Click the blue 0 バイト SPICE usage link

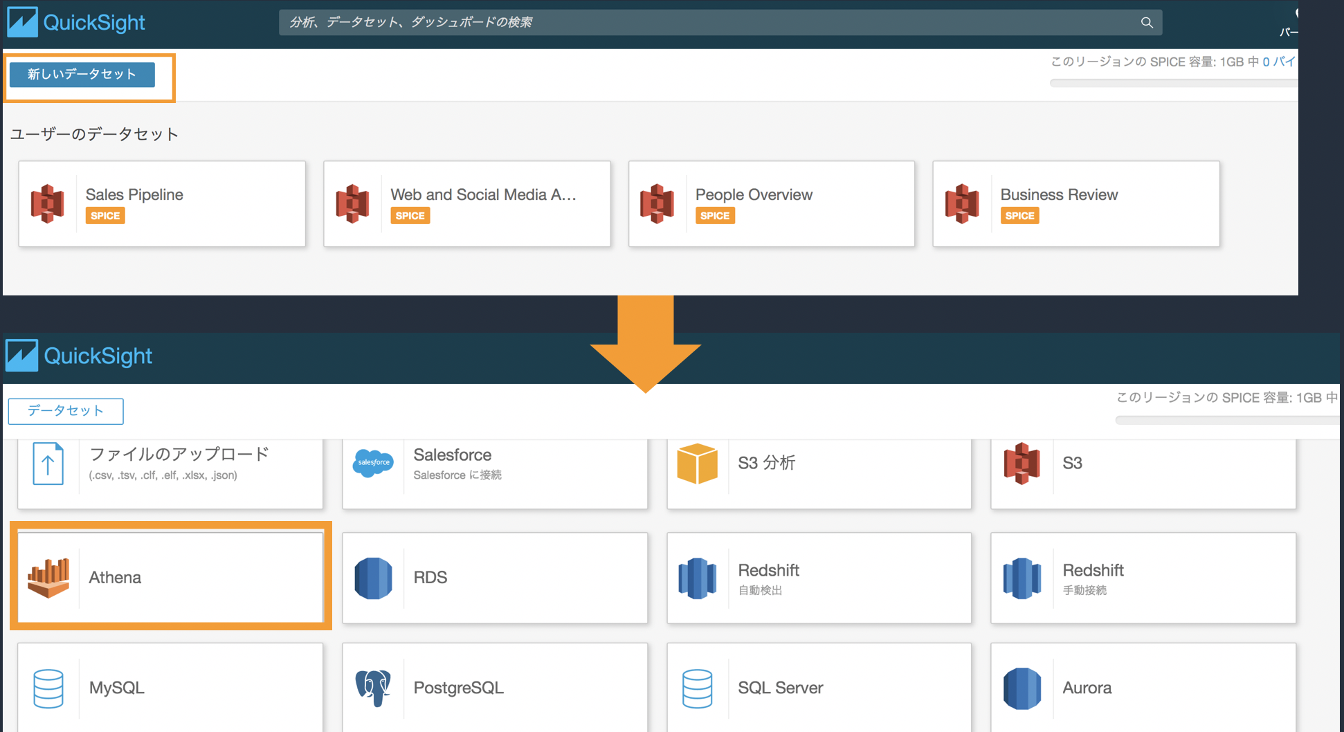(1279, 62)
